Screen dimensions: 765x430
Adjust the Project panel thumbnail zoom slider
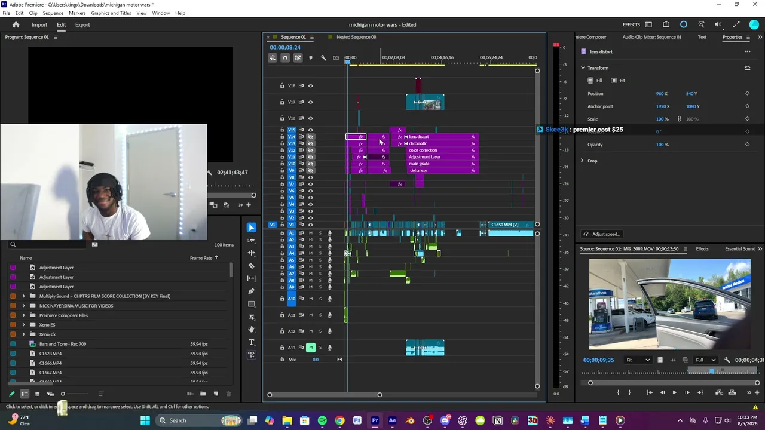pyautogui.click(x=63, y=394)
